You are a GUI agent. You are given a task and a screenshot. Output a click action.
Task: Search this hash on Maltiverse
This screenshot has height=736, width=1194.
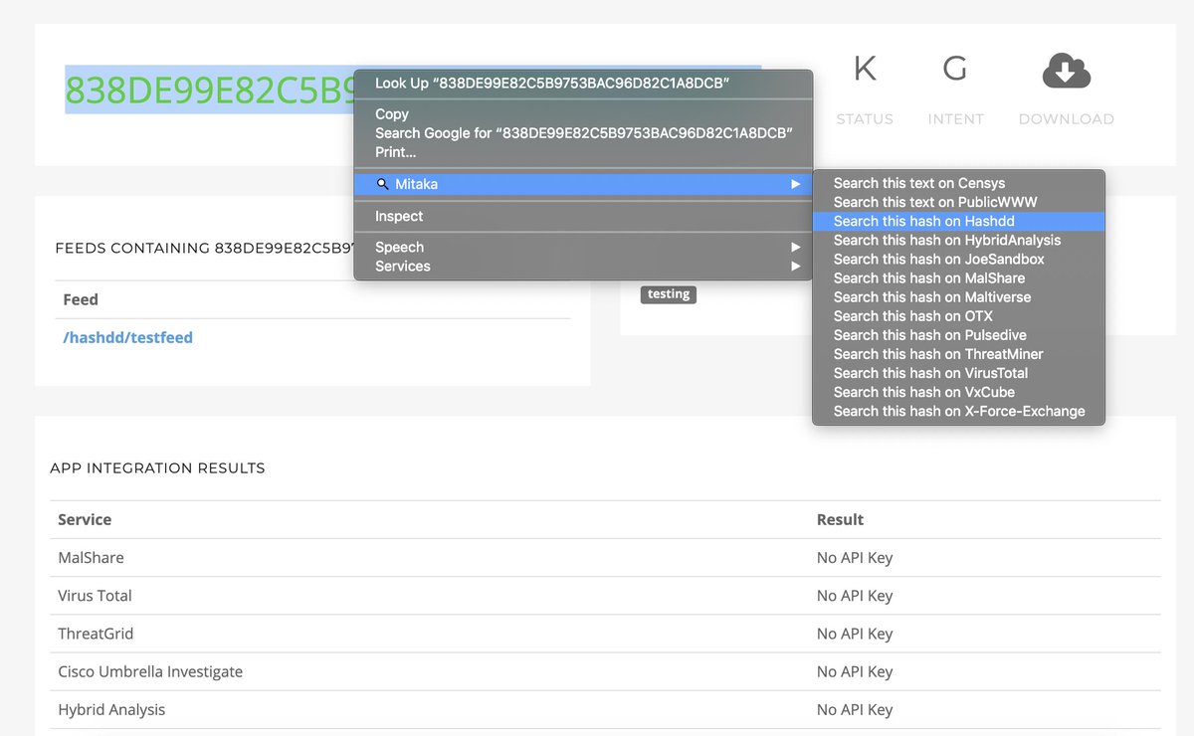tap(958, 296)
